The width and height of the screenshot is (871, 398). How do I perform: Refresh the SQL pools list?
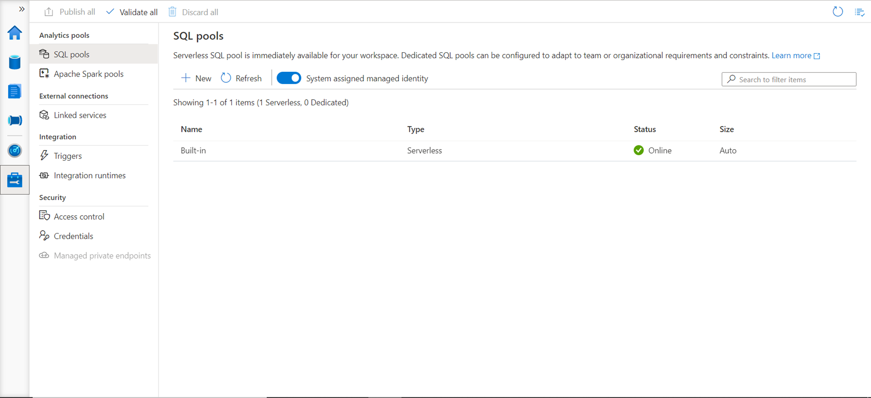coord(241,78)
